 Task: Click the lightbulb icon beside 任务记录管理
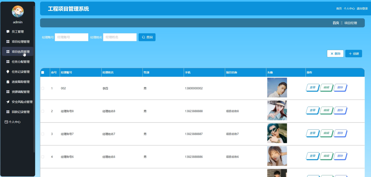(x=8, y=72)
